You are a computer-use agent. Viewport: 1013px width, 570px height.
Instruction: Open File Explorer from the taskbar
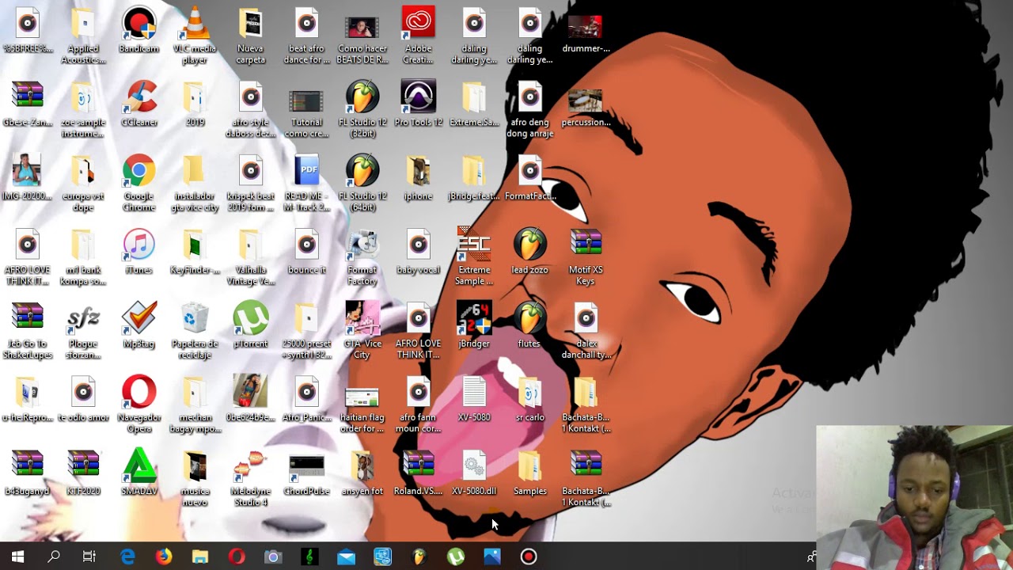(x=199, y=557)
